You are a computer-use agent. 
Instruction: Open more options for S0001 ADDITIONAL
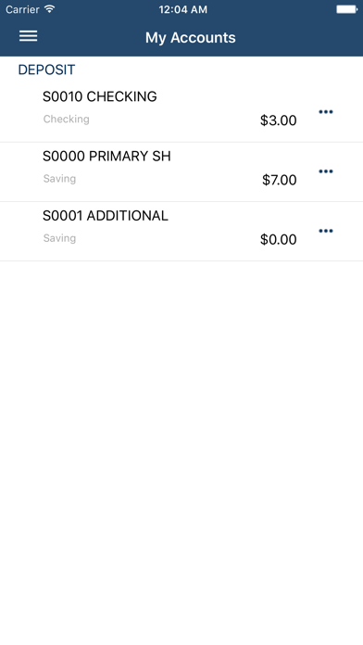(326, 231)
